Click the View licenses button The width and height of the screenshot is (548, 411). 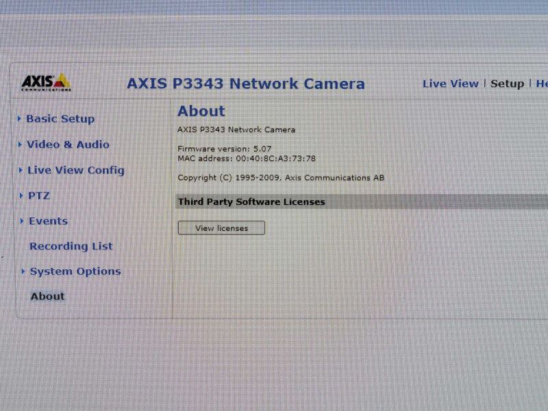click(x=221, y=228)
